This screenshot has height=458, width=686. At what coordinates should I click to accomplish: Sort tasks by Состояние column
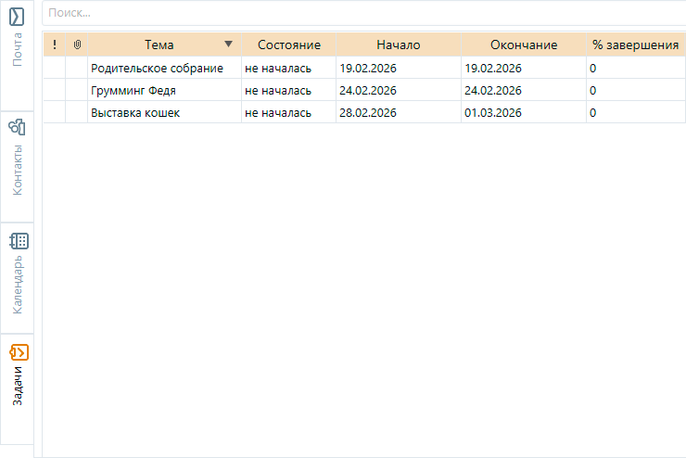click(288, 45)
